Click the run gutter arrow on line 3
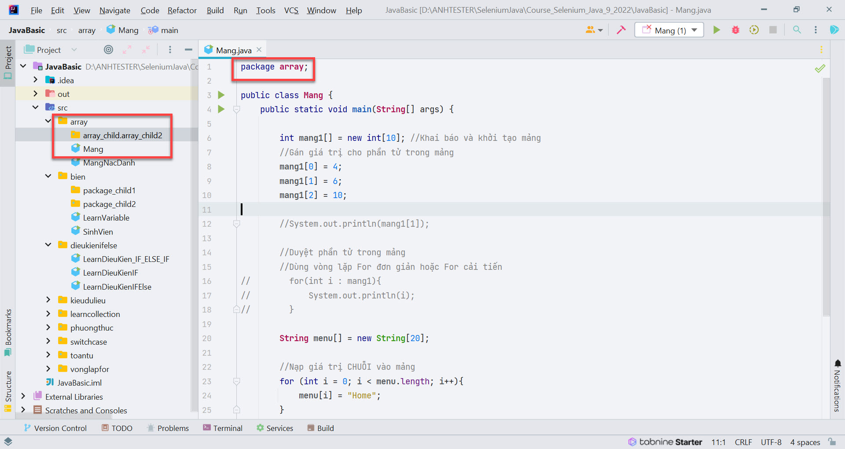Image resolution: width=845 pixels, height=449 pixels. point(221,95)
